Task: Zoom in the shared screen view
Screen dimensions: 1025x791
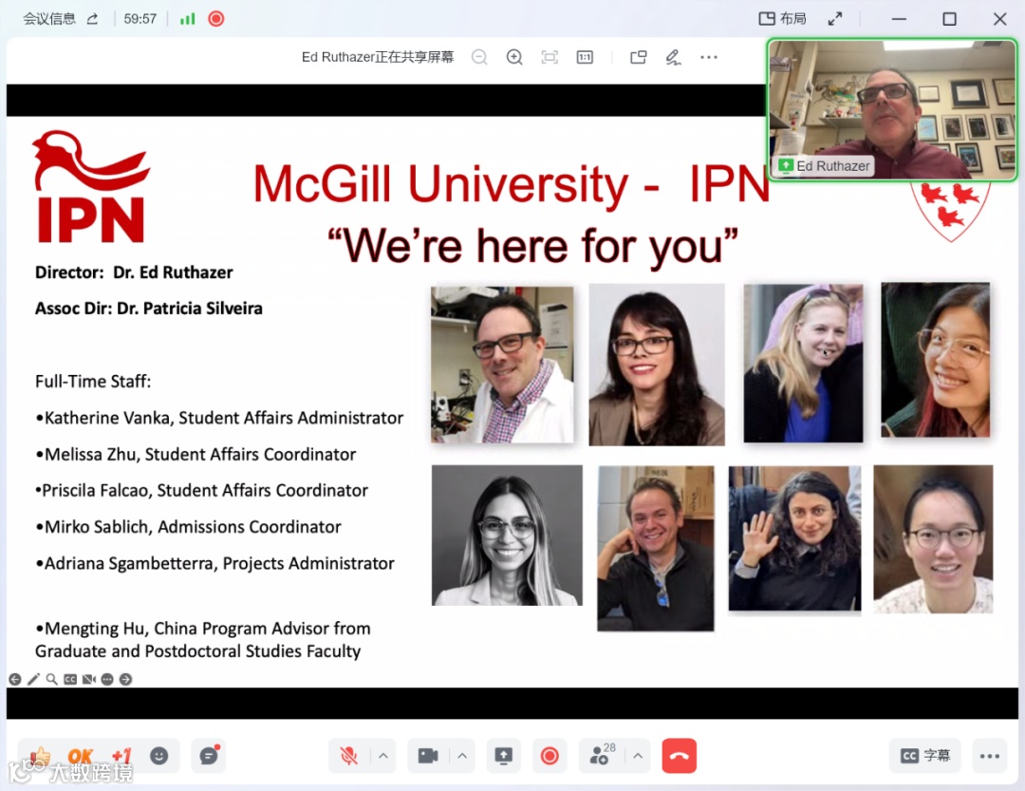Action: 514,58
